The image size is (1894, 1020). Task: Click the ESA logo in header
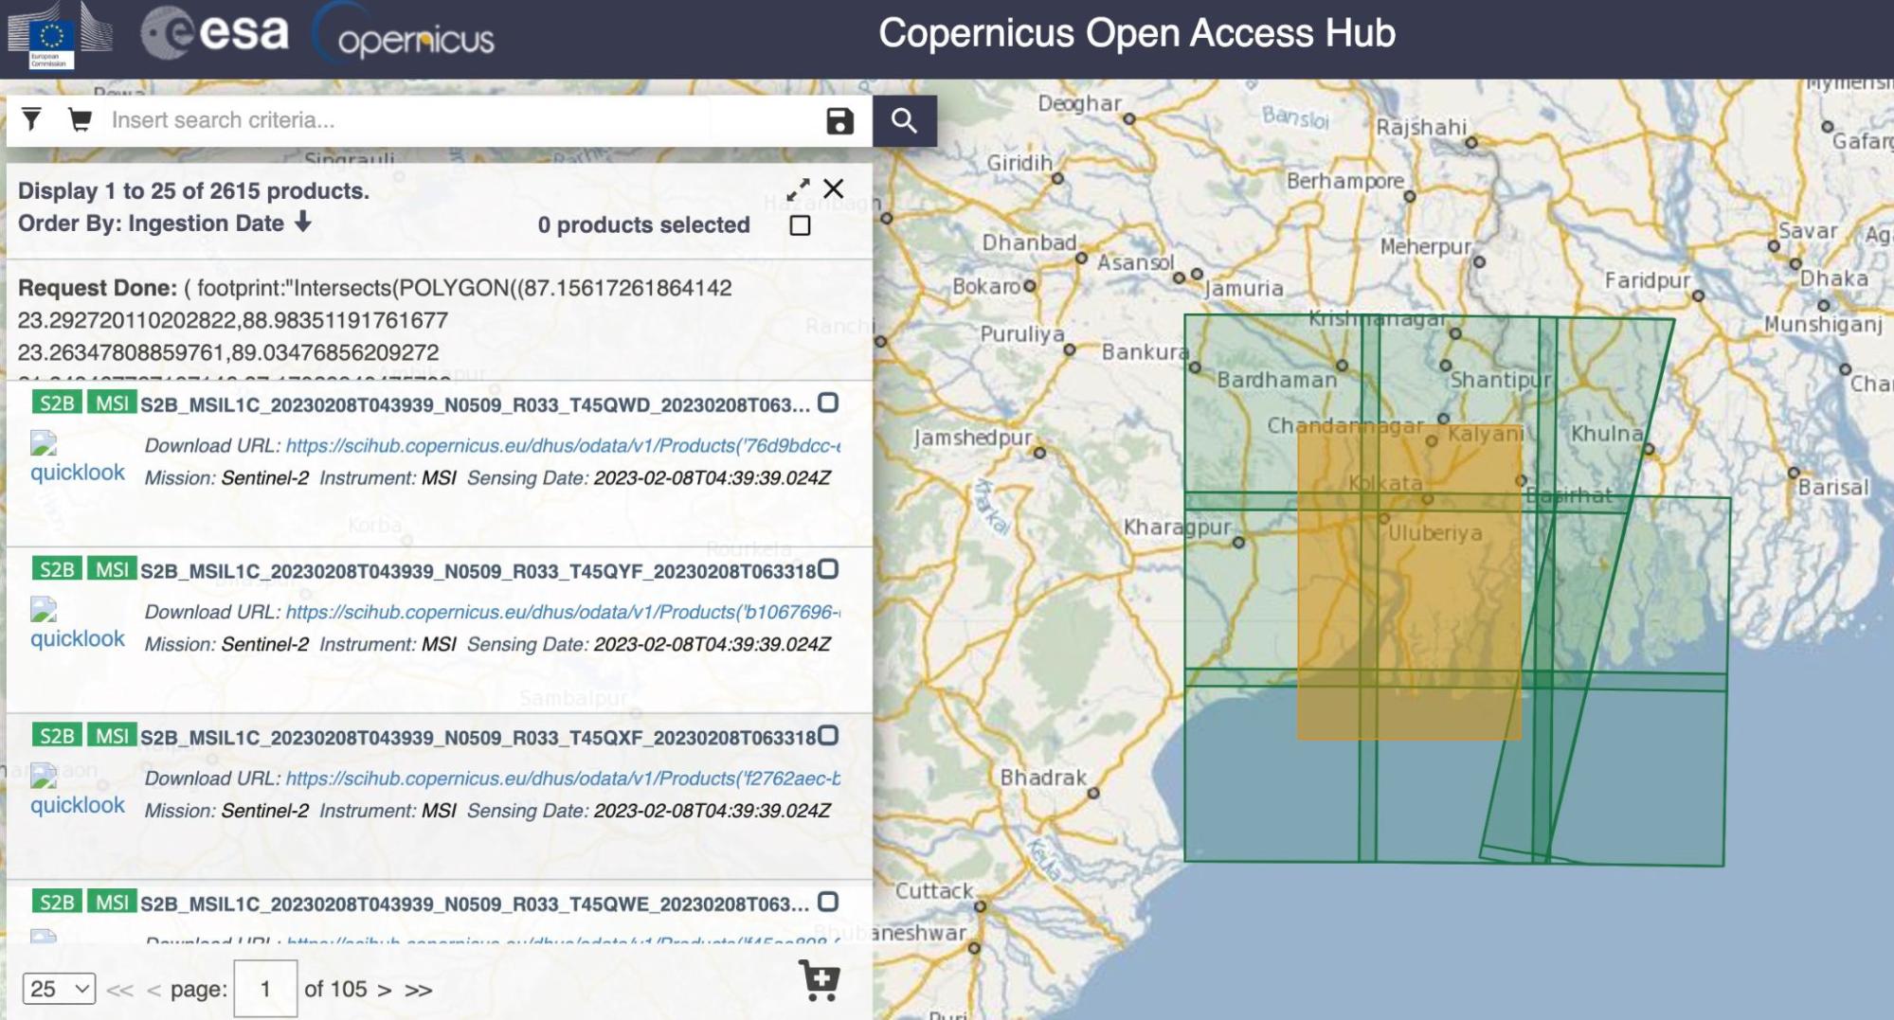(214, 33)
